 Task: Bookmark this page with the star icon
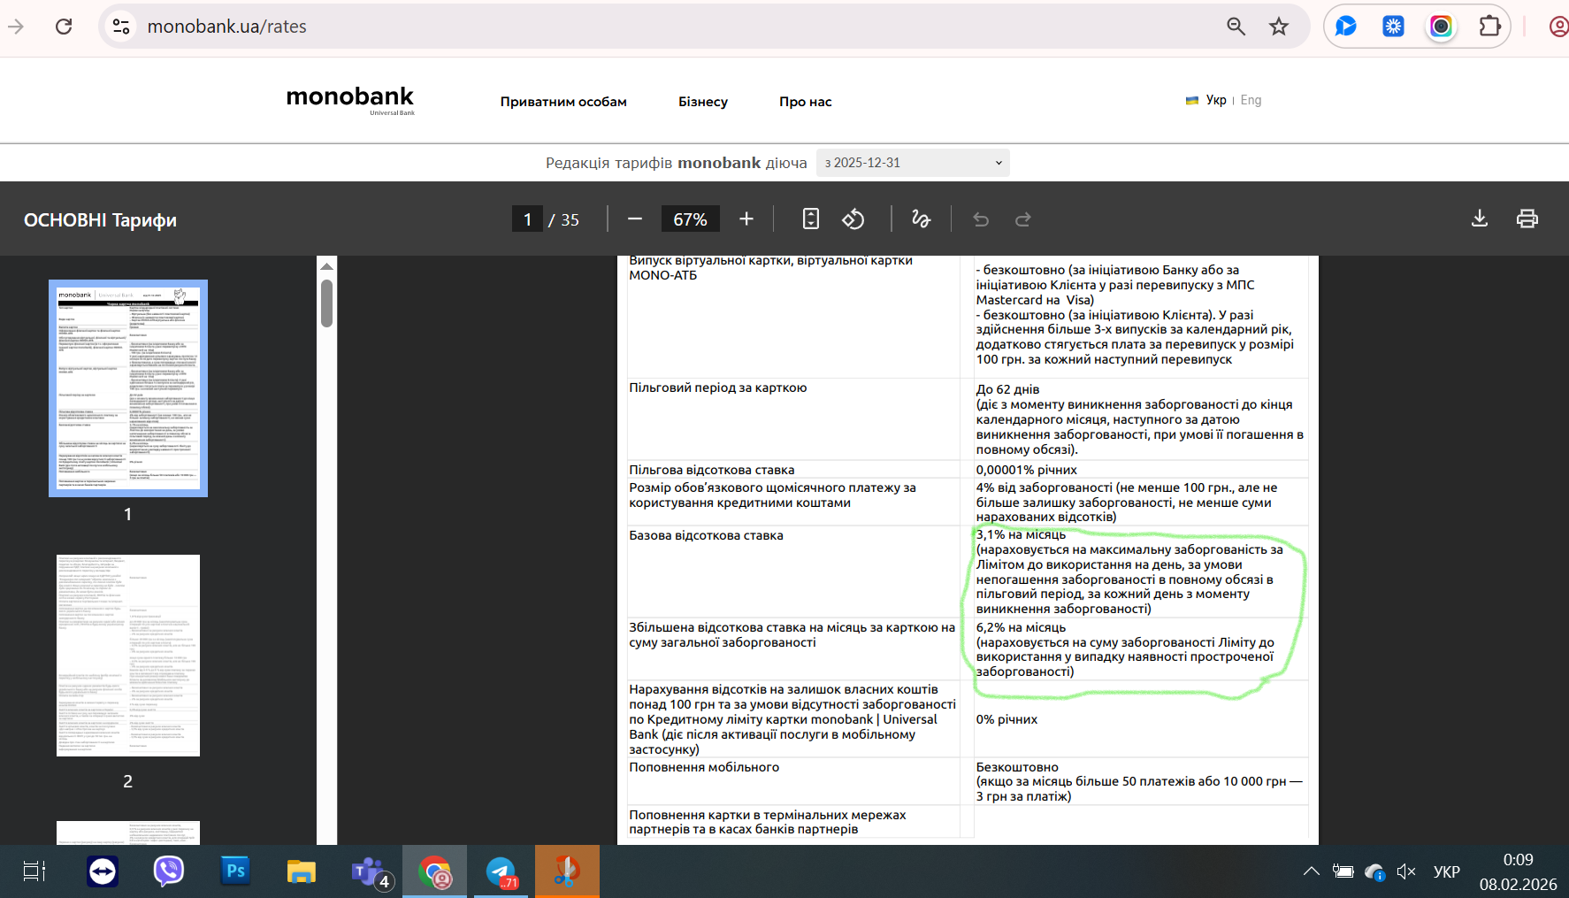pyautogui.click(x=1279, y=27)
